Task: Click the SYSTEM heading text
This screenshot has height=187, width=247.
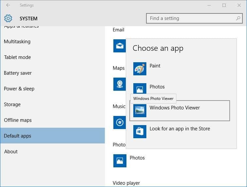Action: point(28,18)
